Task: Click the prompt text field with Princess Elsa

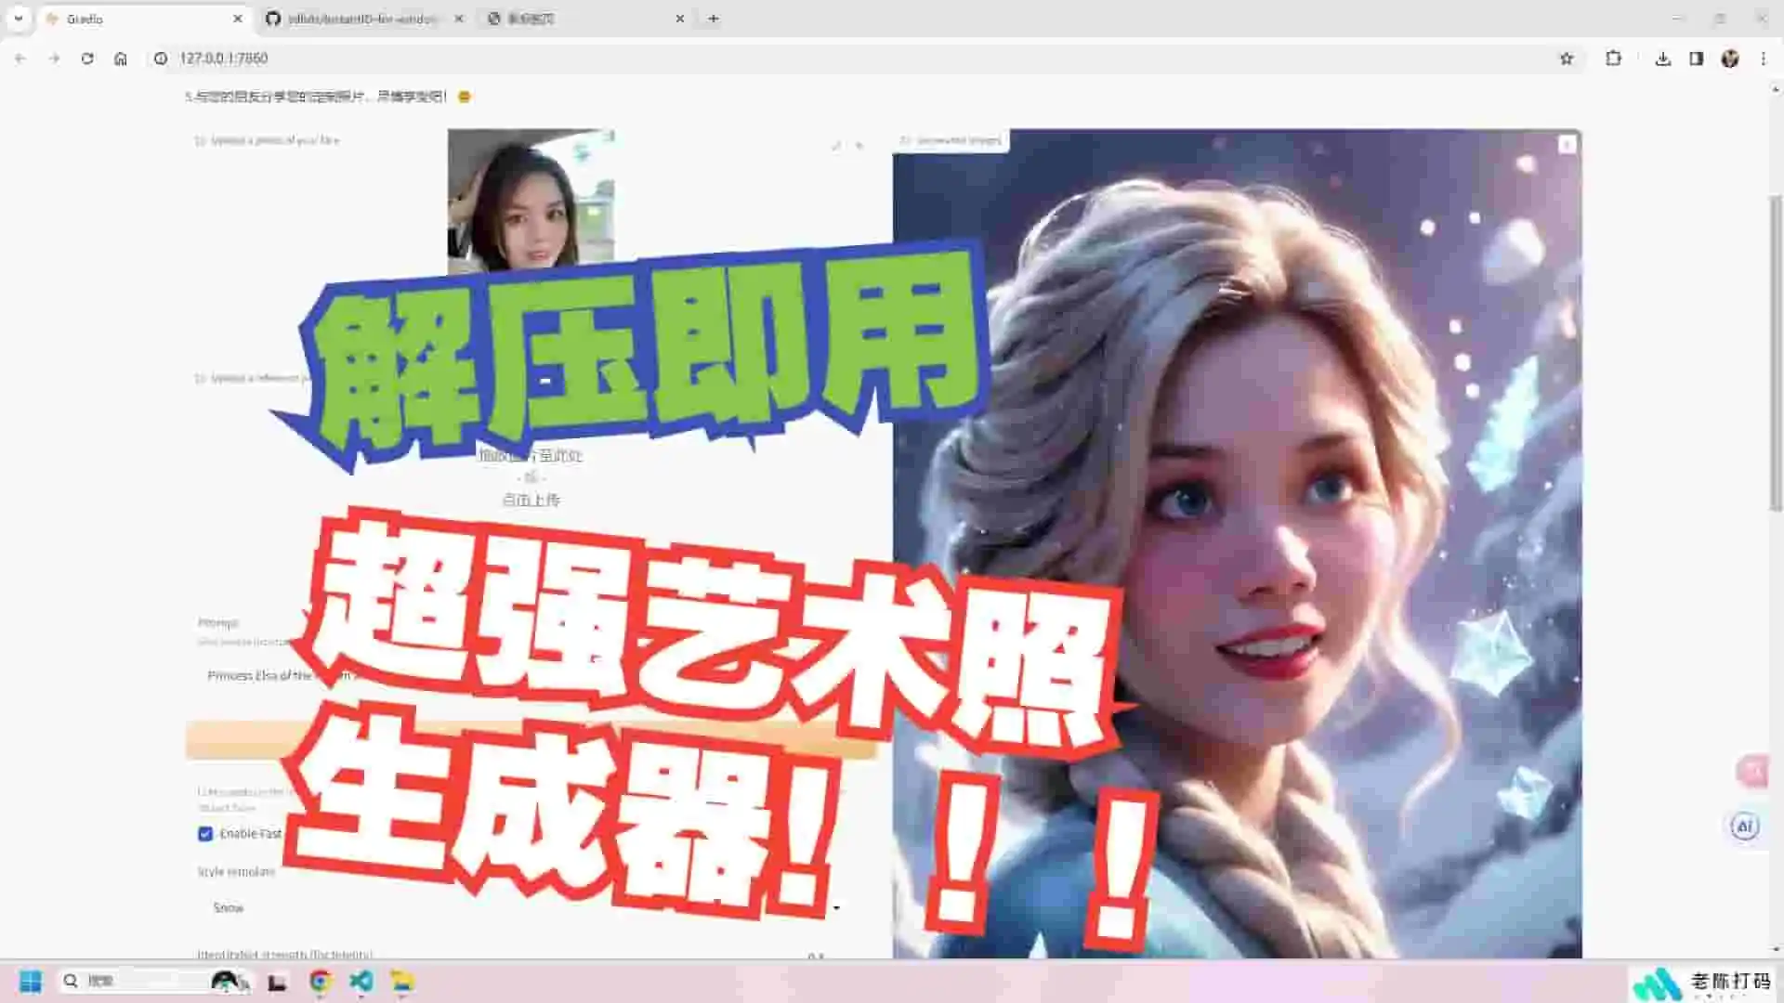Action: (531, 676)
